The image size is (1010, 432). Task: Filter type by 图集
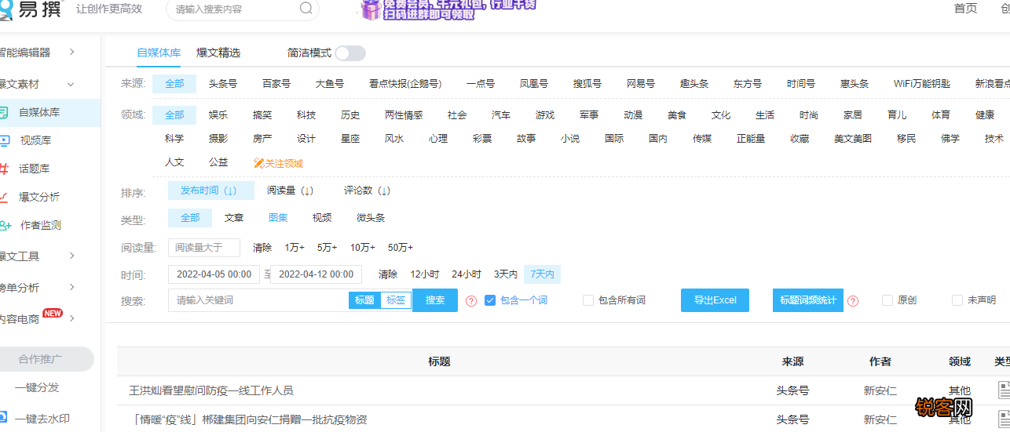[x=278, y=218]
